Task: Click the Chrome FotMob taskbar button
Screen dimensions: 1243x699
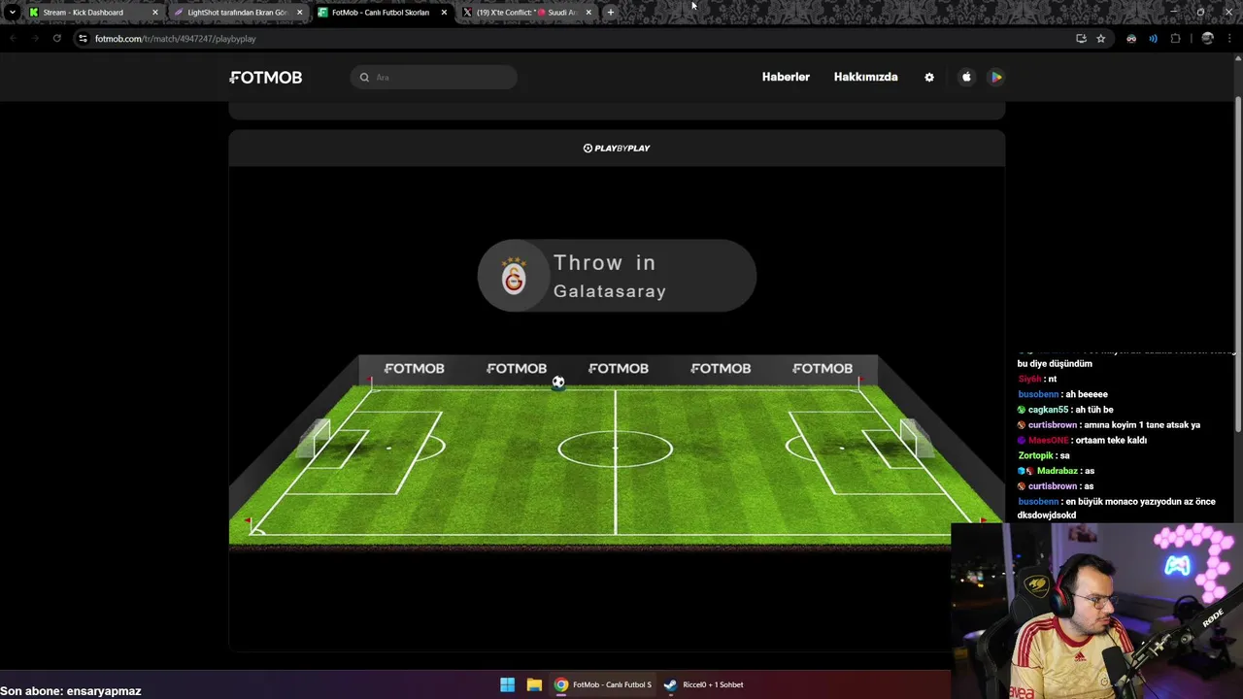Action: point(603,684)
